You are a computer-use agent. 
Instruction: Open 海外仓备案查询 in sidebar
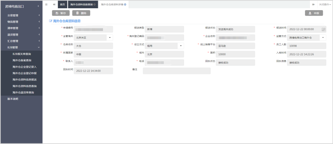[x=22, y=60]
